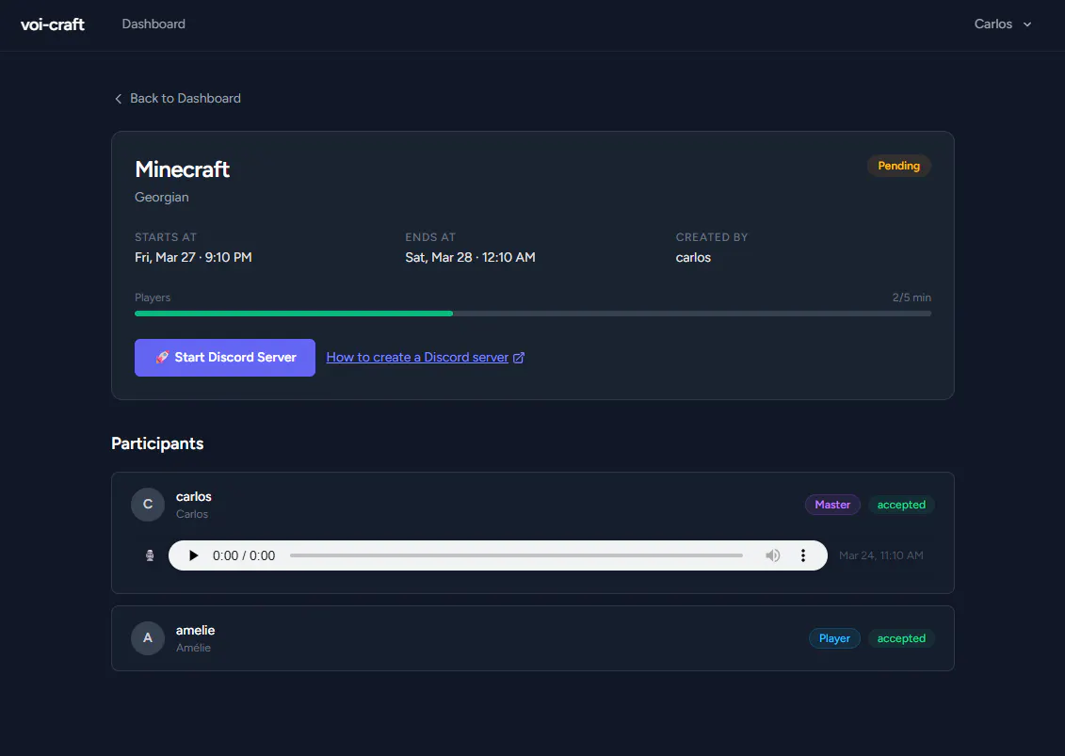Open audio player more options menu
1065x756 pixels.
click(x=803, y=555)
